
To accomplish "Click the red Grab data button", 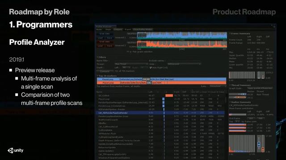I will click(x=105, y=42).
